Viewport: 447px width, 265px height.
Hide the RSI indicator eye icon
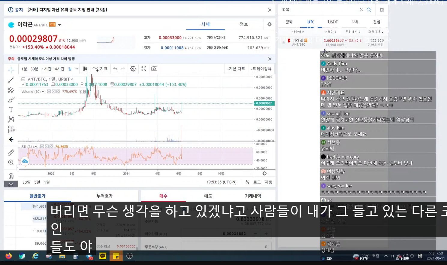[x=42, y=147]
